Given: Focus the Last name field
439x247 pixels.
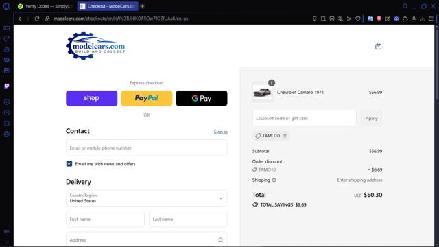Looking at the screenshot, I should pyautogui.click(x=188, y=219).
